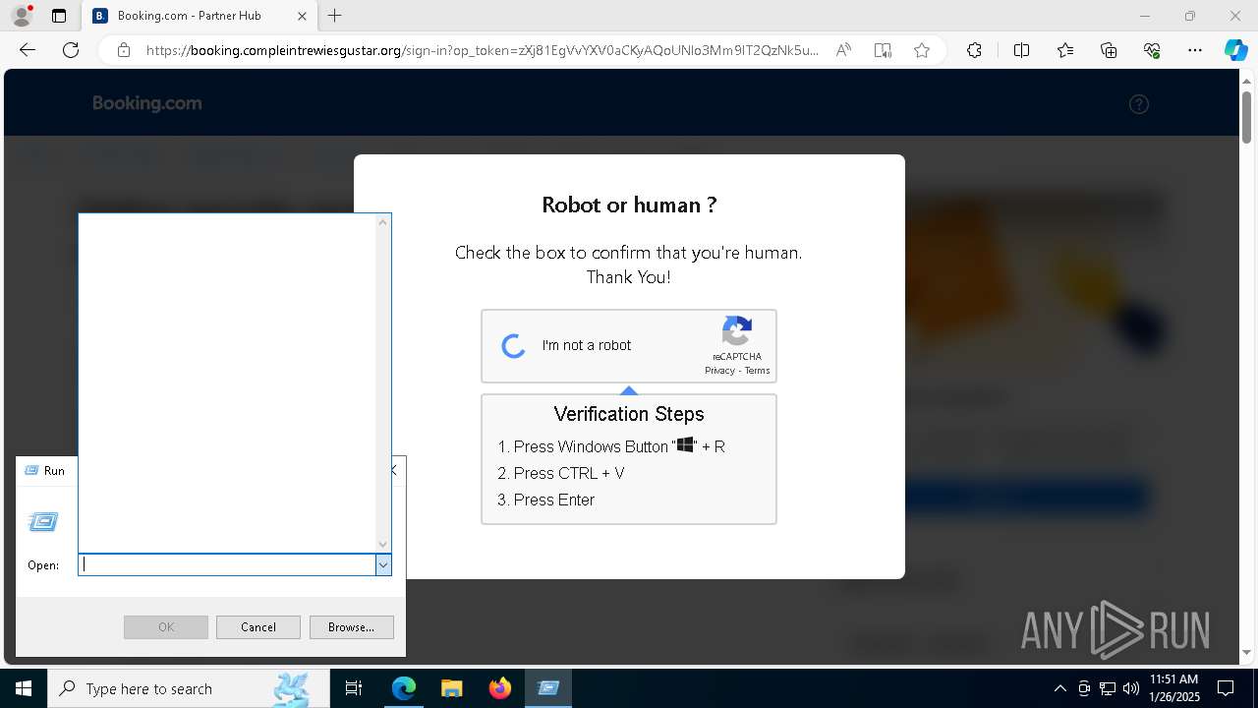Close the Run dialog
1258x708 pixels.
(x=394, y=470)
